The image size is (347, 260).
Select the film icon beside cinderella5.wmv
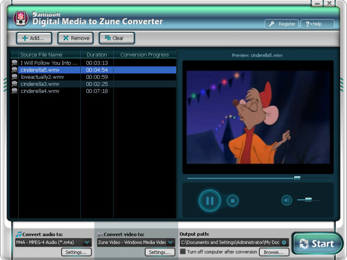[14, 70]
